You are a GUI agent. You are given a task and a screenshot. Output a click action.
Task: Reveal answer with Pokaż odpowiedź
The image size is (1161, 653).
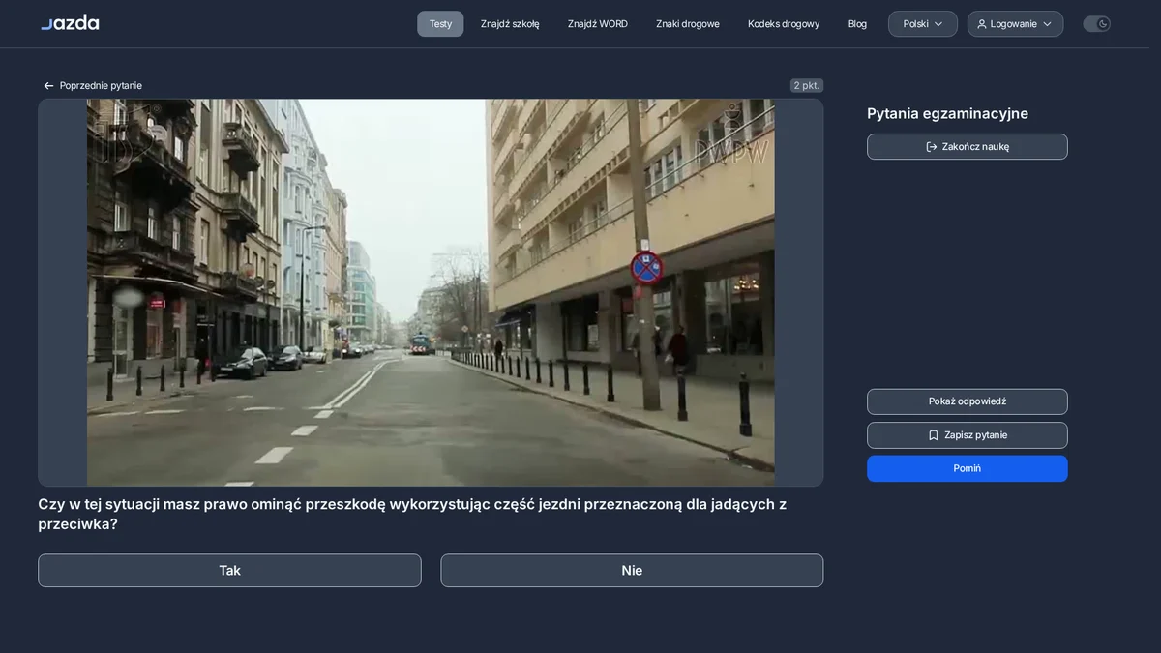point(967,401)
